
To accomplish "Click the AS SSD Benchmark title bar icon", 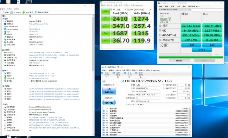I will [x=159, y=3].
